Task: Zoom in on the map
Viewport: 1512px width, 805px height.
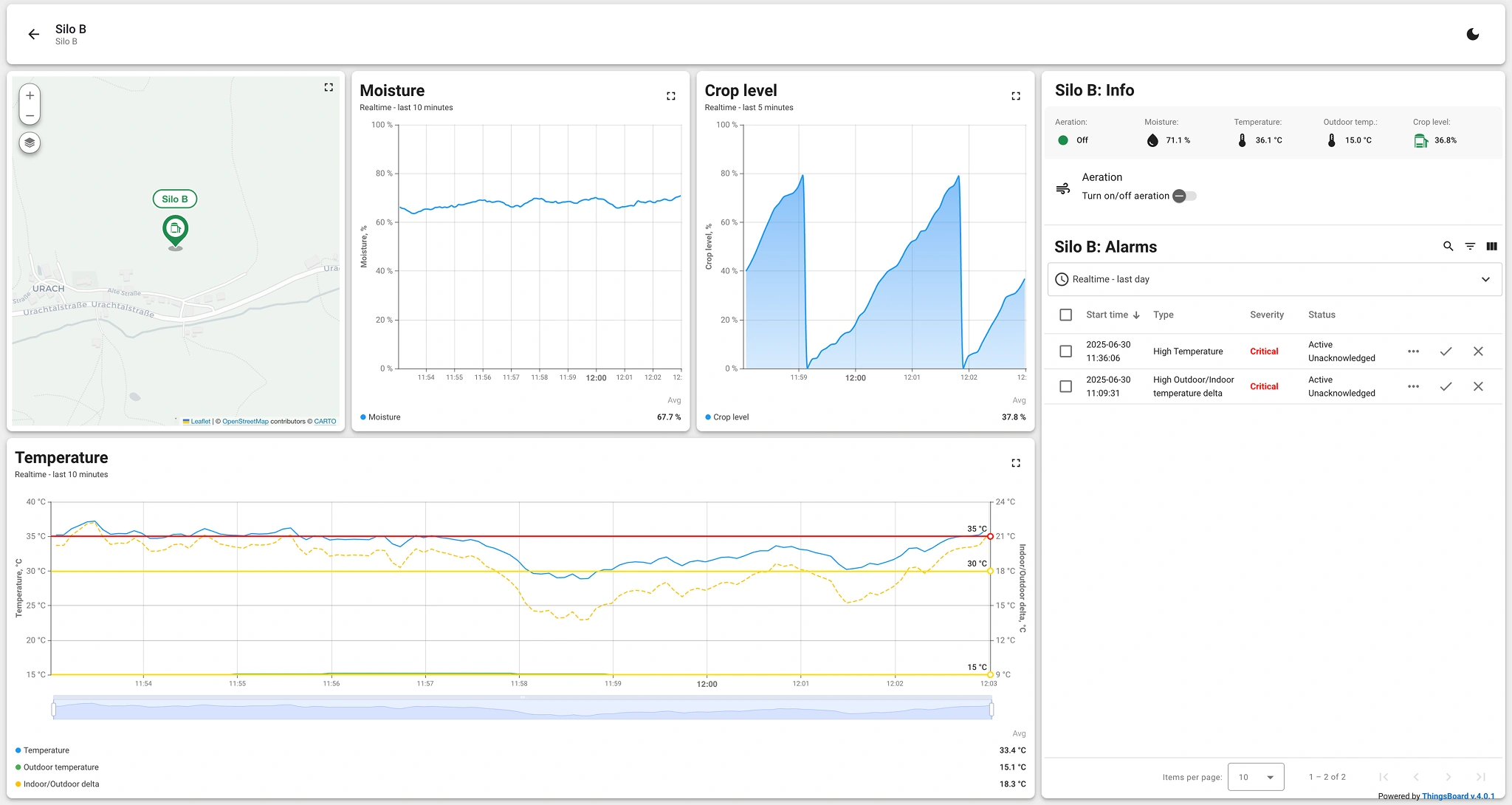Action: (30, 95)
